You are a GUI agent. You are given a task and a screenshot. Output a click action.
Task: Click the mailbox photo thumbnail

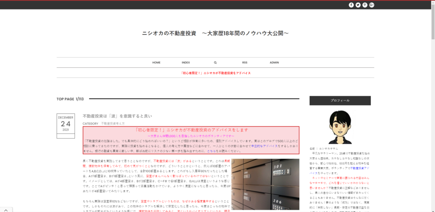[x=265, y=184]
